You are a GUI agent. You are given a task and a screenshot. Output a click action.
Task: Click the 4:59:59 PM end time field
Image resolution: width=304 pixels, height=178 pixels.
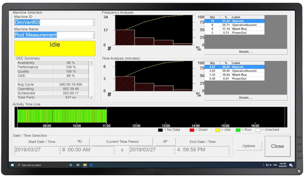pyautogui.click(x=202, y=150)
